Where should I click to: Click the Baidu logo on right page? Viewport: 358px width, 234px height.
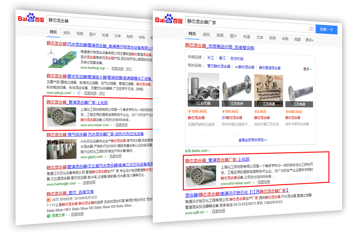[x=169, y=20]
